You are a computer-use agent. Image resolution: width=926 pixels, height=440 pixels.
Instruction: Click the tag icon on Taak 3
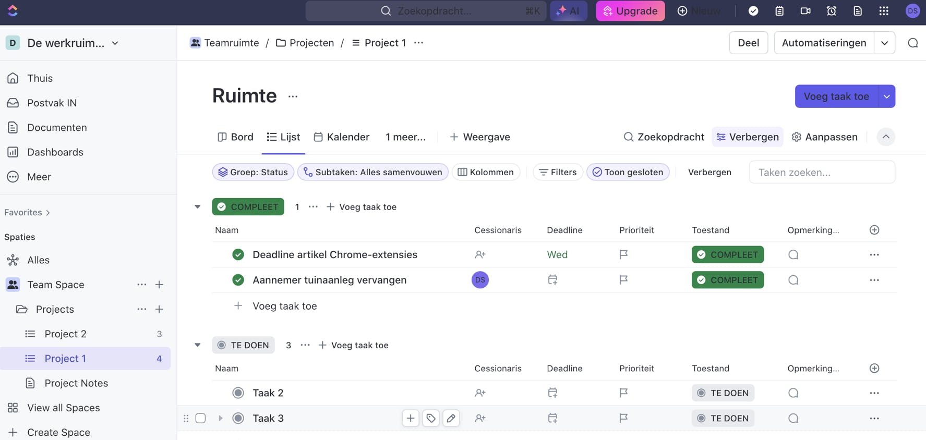coord(431,418)
